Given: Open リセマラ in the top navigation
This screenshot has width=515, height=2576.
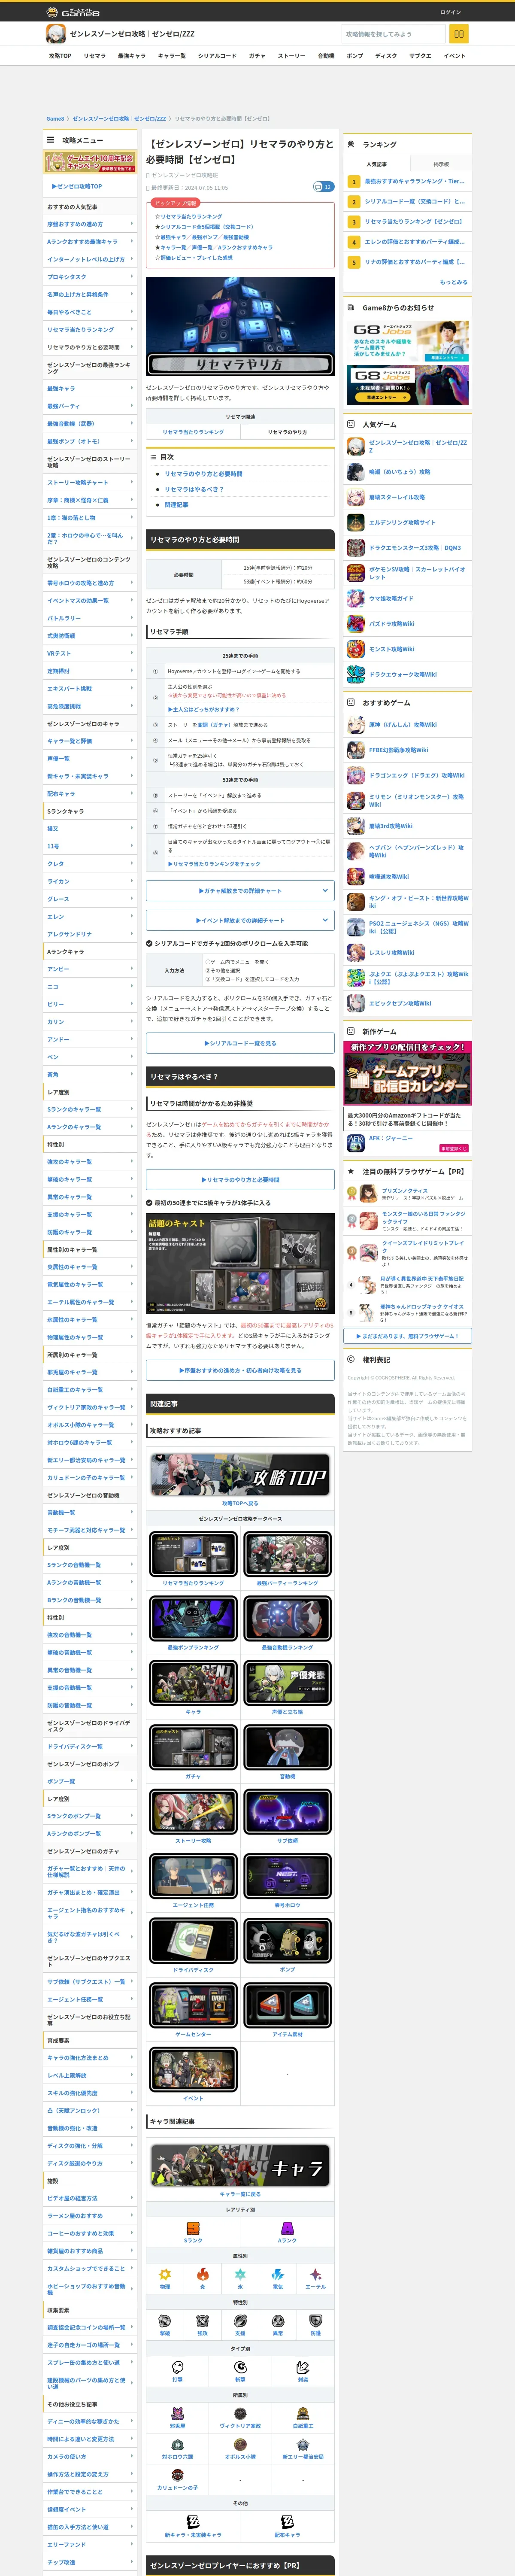Looking at the screenshot, I should coord(94,56).
